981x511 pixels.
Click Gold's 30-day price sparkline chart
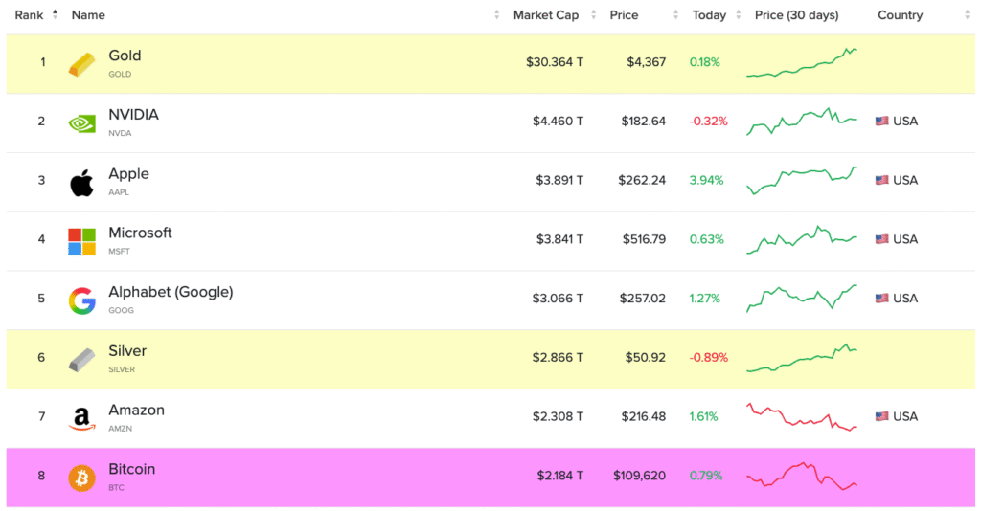click(802, 63)
